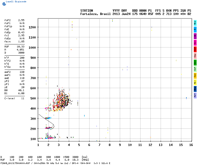The height and width of the screenshot is (165, 204).
Task: Select the cyan NNE legend swatch
Action: pyautogui.click(x=195, y=23)
